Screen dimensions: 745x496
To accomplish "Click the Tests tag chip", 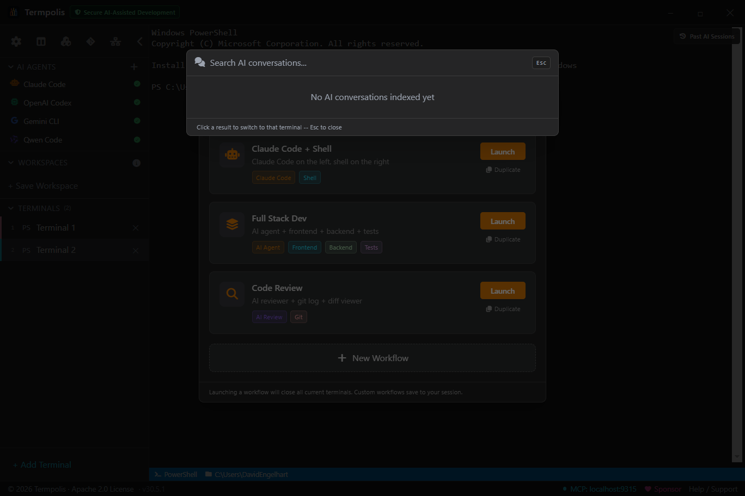I will point(371,247).
